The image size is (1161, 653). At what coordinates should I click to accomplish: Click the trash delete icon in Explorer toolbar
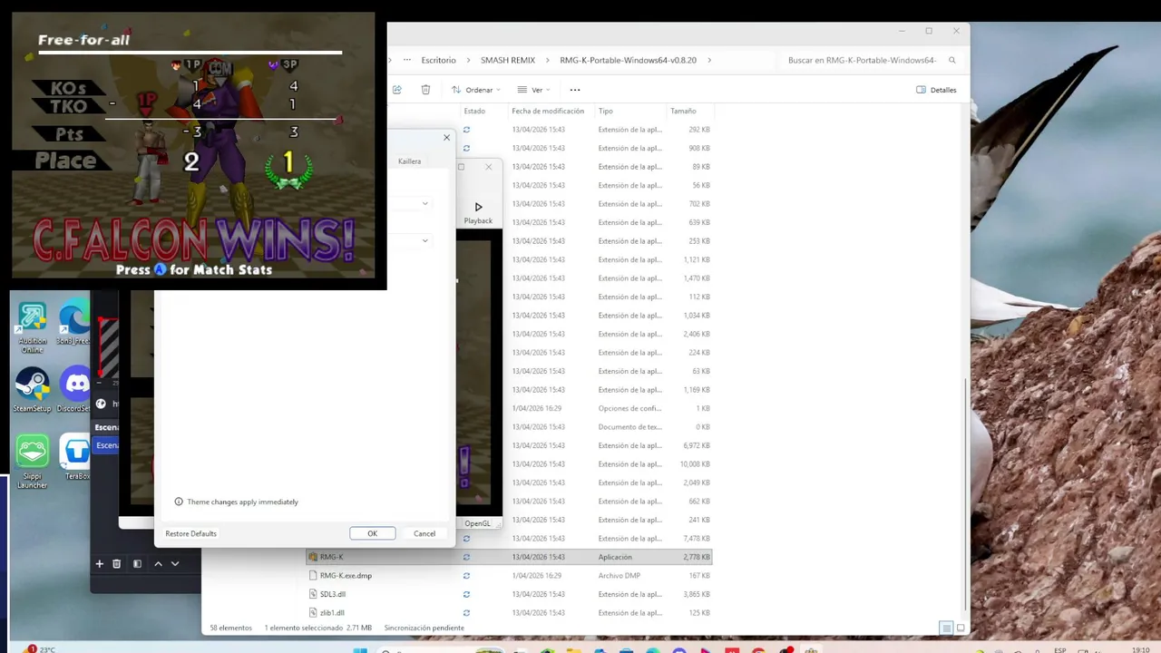(425, 90)
